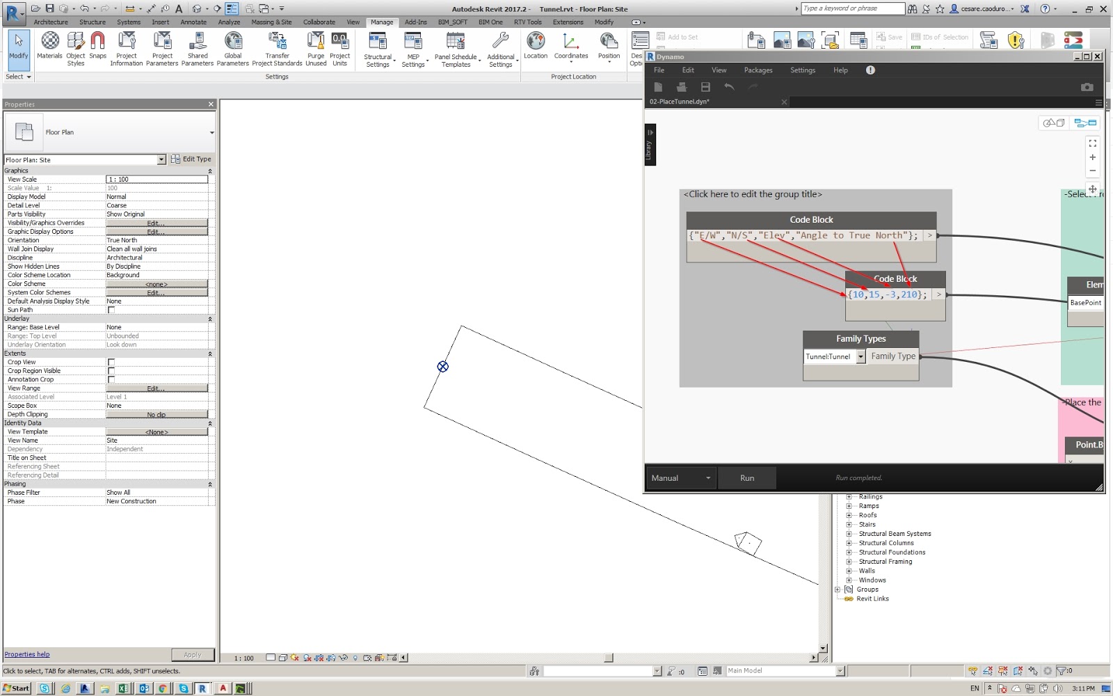The width and height of the screenshot is (1113, 696).
Task: Open the Family Types Tunnel:Tunnel dropdown
Action: 860,356
